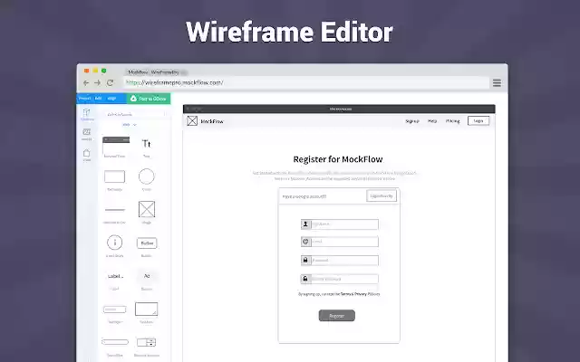
Task: Select the Aa font component
Action: coord(147,280)
